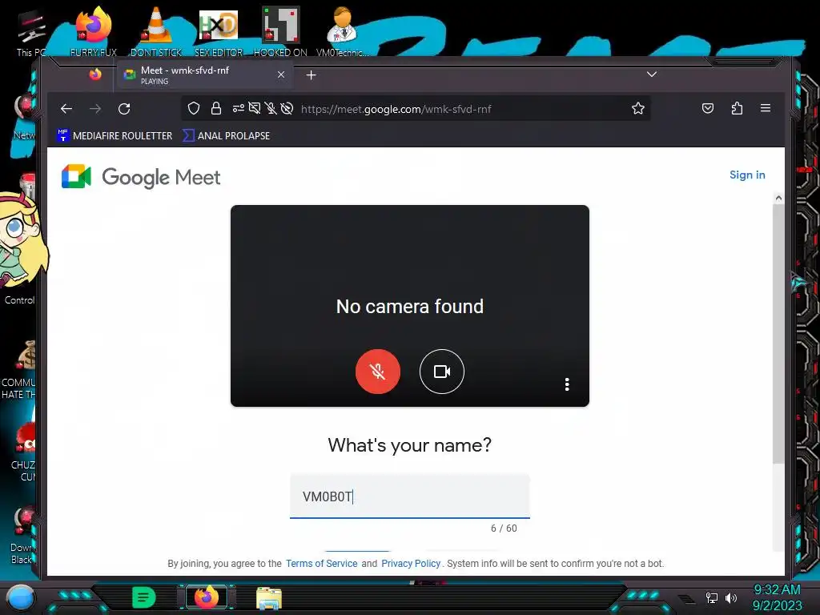Viewport: 820px width, 615px height.
Task: Click the clock showing 9:32 AM
Action: [777, 590]
